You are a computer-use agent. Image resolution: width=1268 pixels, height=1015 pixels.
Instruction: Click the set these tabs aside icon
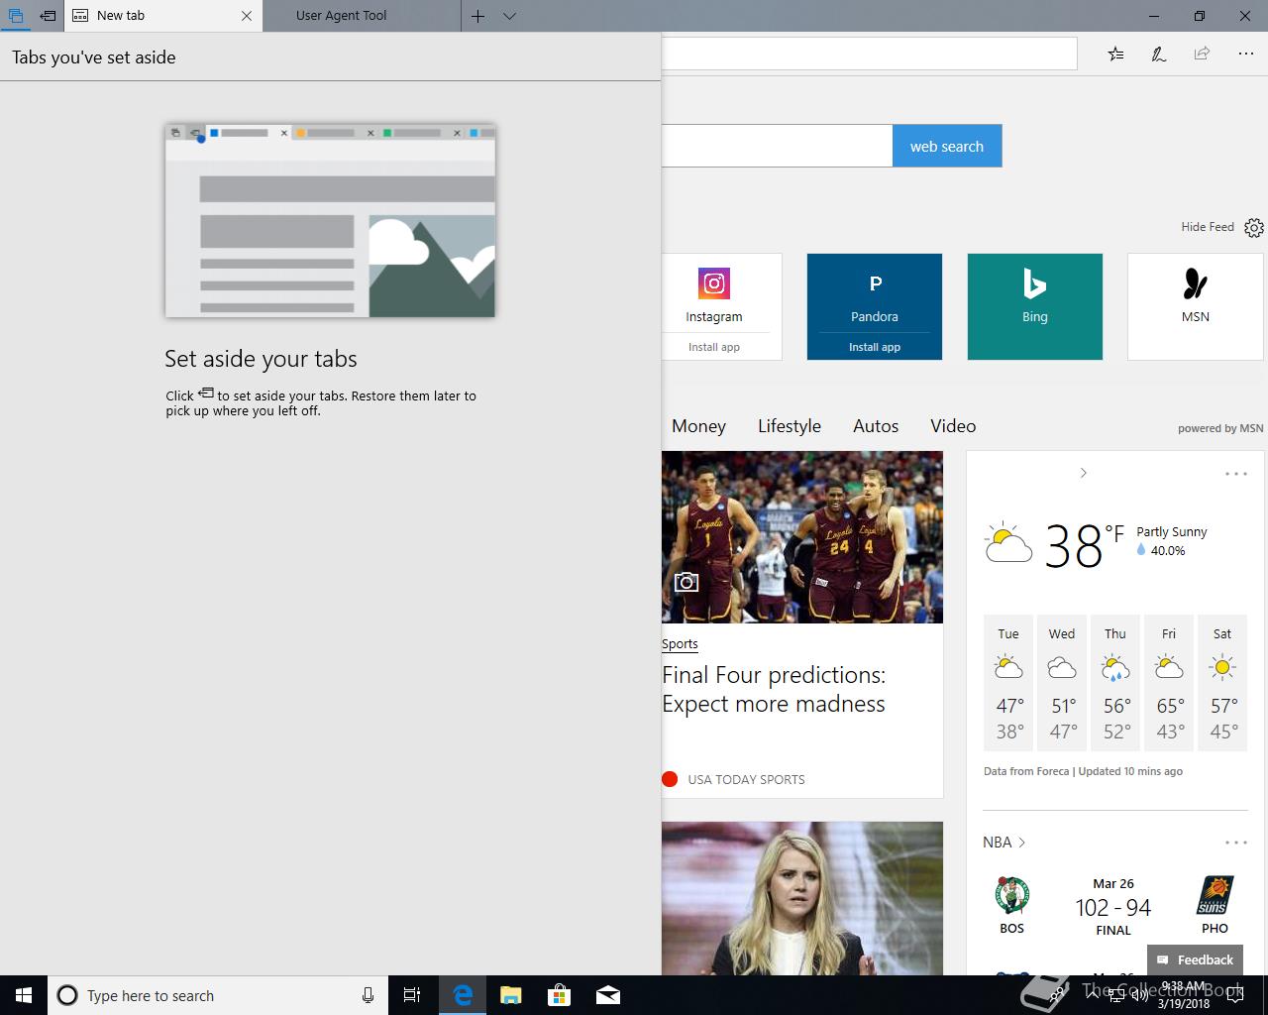48,16
